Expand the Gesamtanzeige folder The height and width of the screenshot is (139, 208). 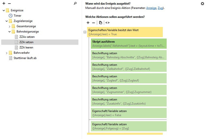point(9,26)
